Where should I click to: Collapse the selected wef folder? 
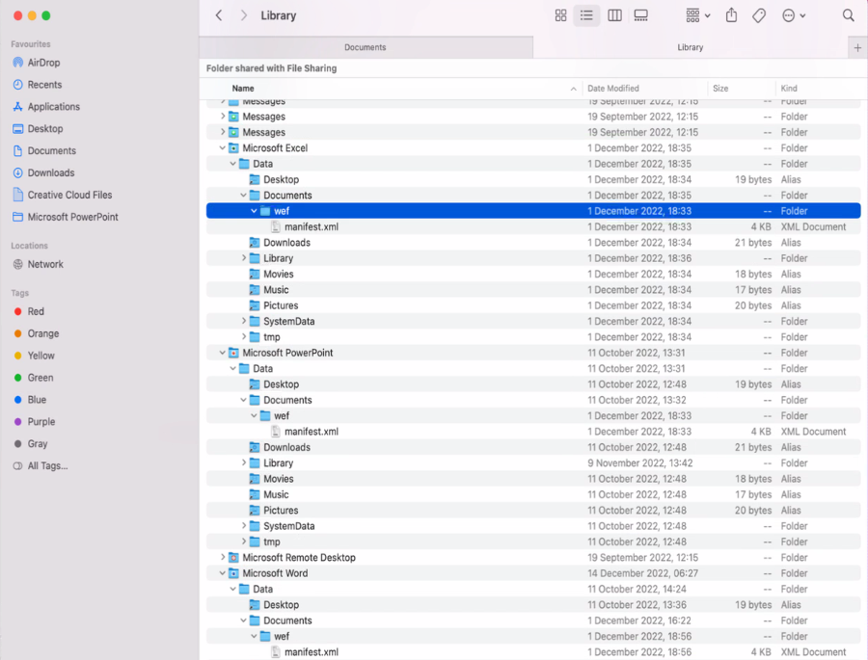[x=255, y=211]
